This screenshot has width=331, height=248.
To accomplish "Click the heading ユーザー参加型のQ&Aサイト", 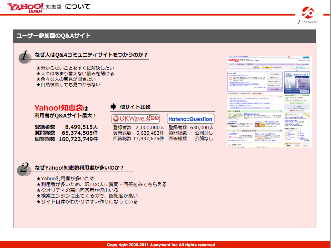I will point(53,36).
